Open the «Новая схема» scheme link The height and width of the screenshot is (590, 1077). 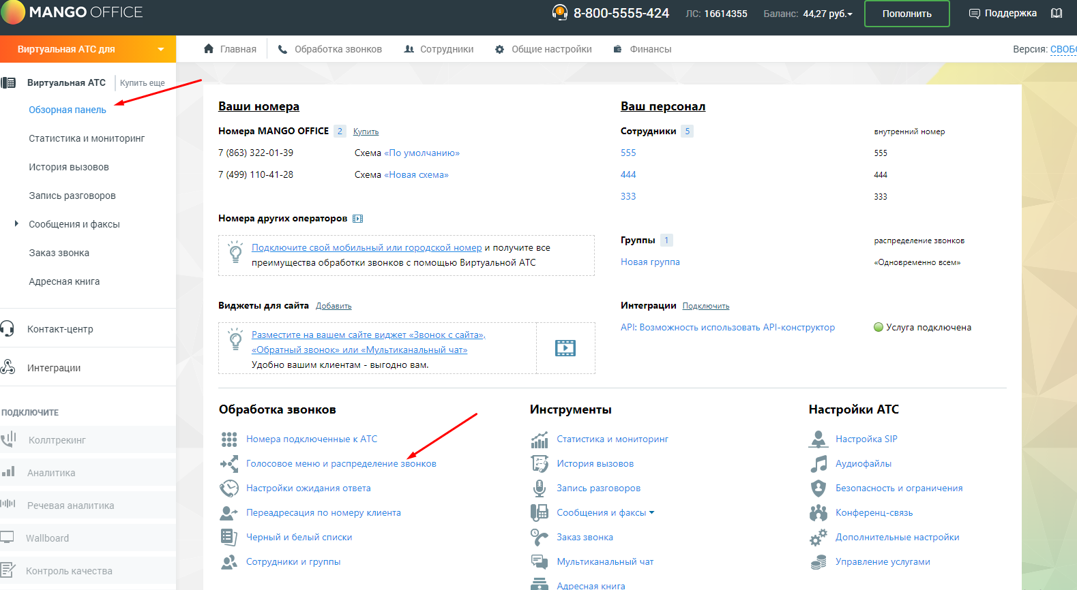417,175
